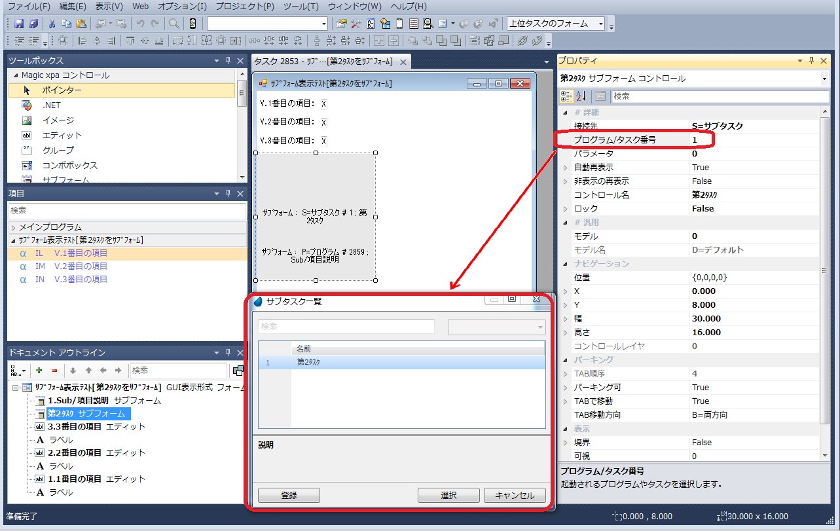
Task: Expand the 自動再表示 property row
Action: click(x=566, y=168)
